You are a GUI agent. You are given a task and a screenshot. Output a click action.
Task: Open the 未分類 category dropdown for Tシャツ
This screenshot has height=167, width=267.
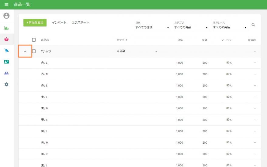coord(137,51)
